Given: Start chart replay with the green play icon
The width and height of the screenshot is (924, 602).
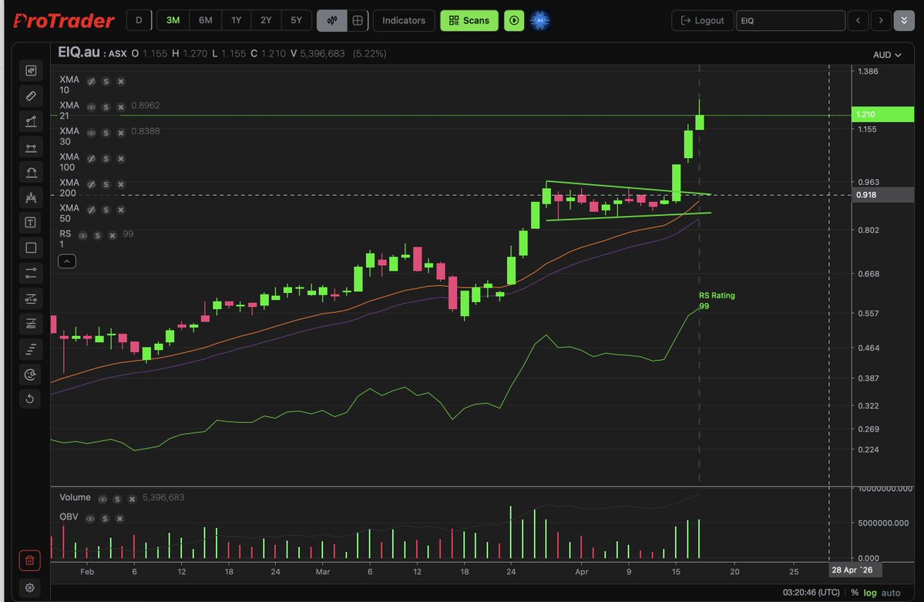Looking at the screenshot, I should [513, 19].
